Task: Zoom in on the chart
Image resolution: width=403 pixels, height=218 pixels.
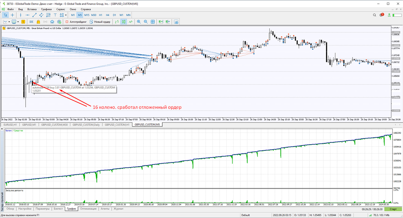Action: 139,22
